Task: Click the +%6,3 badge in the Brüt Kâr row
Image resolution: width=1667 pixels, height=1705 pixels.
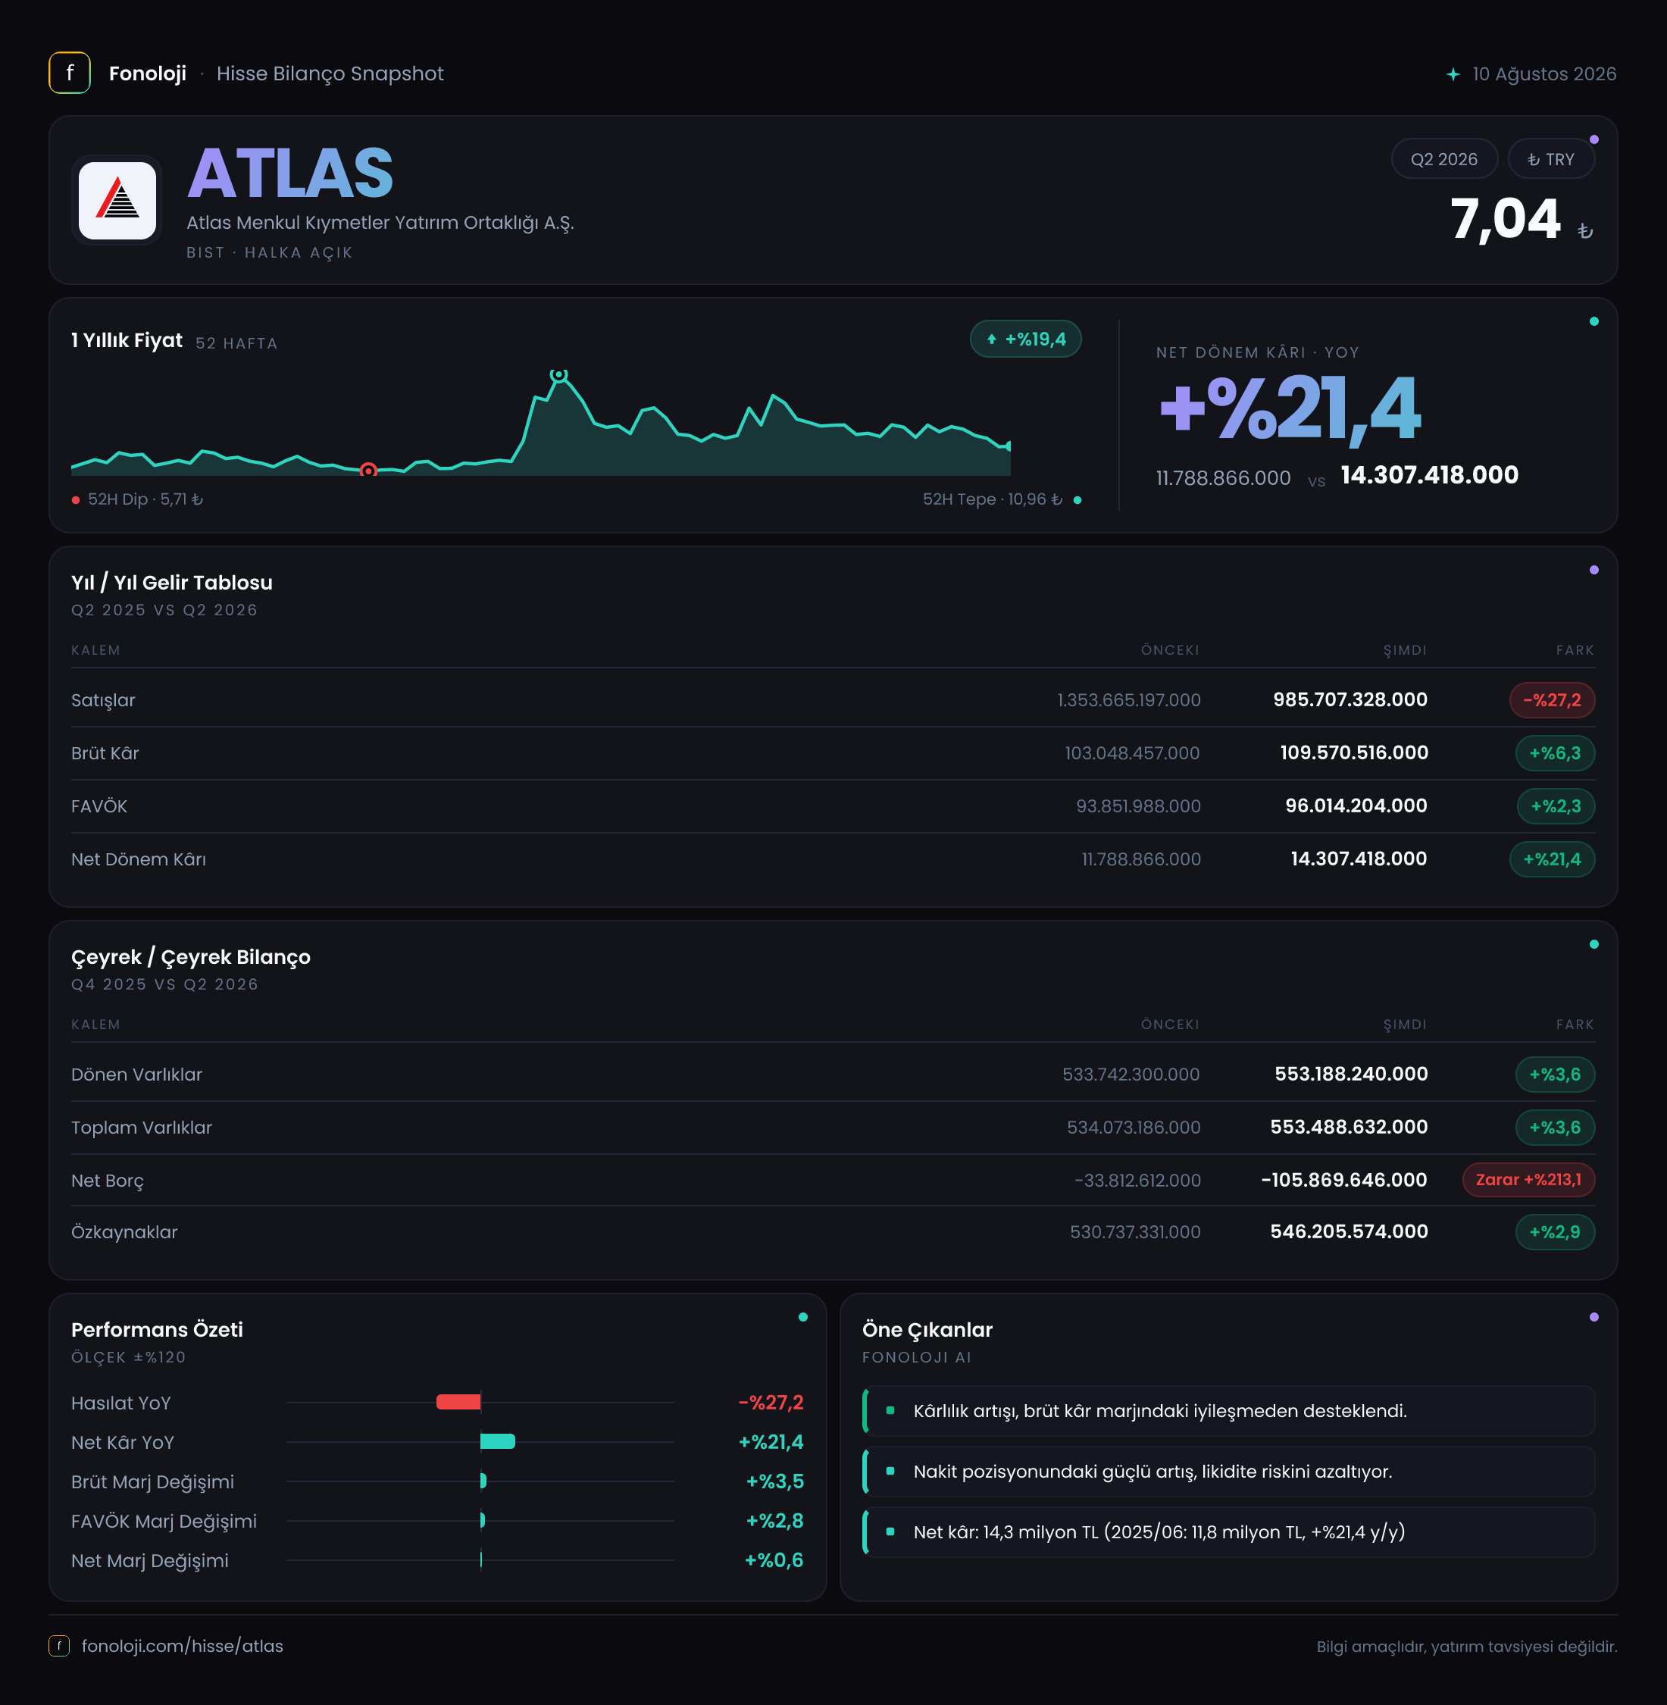Action: (x=1555, y=753)
